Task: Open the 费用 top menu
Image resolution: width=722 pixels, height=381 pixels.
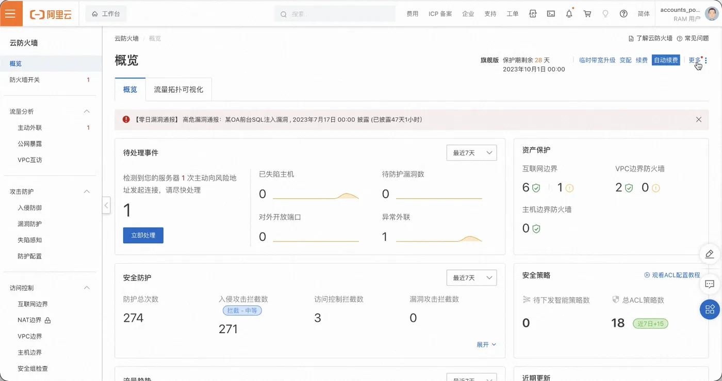Action: [x=413, y=14]
